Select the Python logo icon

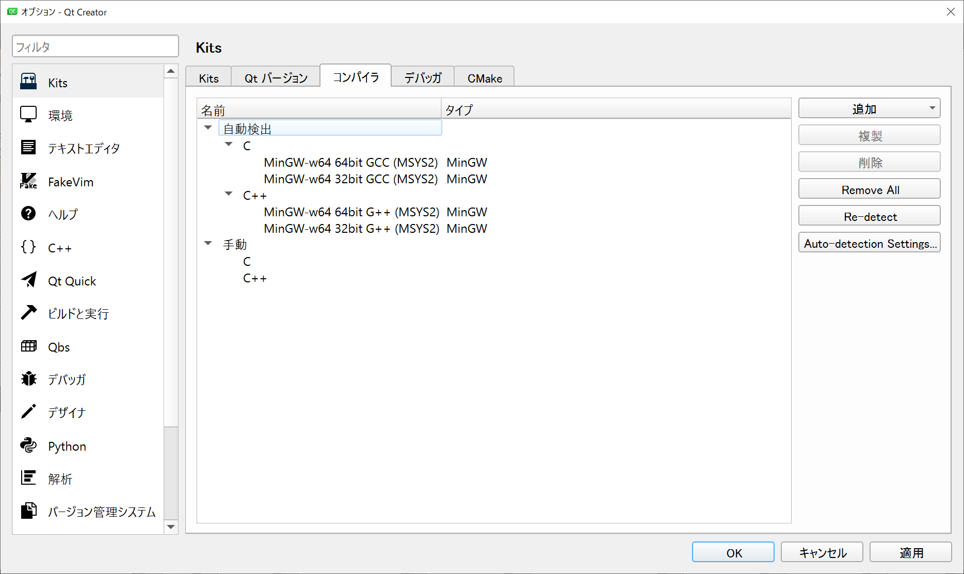point(28,445)
